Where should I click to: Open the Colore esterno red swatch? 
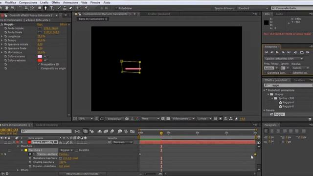point(40,61)
